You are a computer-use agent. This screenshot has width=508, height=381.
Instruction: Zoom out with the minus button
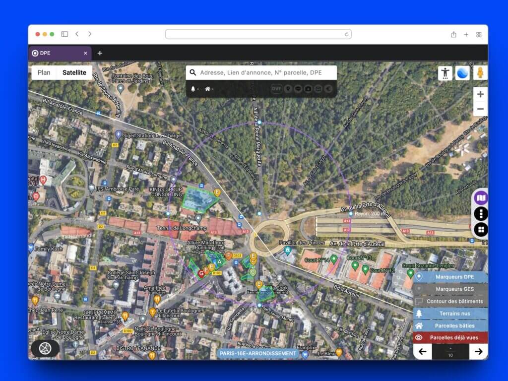(480, 109)
